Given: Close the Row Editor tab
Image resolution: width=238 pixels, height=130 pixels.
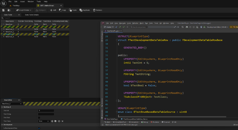Looking at the screenshot, I should (x=19, y=100).
